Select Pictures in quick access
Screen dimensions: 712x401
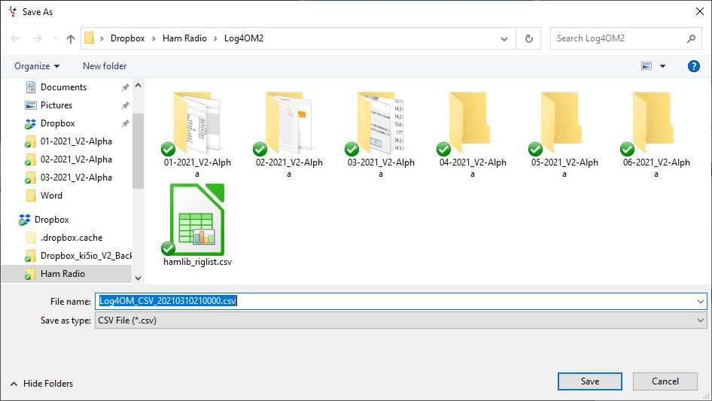[56, 105]
